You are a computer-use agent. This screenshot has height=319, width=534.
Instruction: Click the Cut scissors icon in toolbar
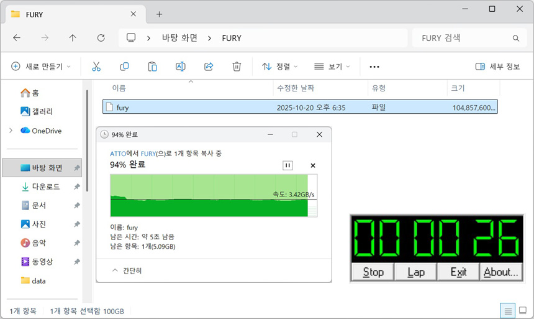[96, 67]
